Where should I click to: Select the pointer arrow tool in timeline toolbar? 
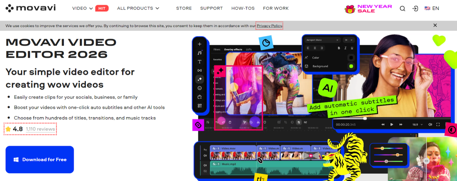pyautogui.click(x=245, y=122)
